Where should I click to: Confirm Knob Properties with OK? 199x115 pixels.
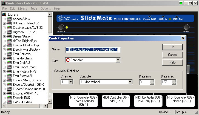pyautogui.click(x=172, y=47)
